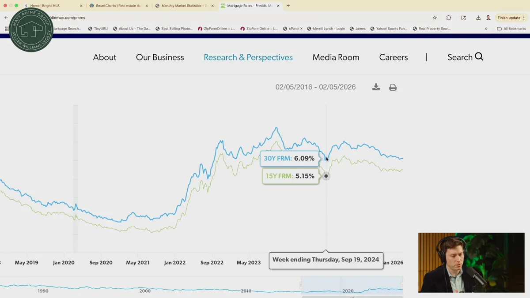Open the Yahoo! Sports Fan... bookmark
Viewport: 530px width, 298px height.
point(389,29)
